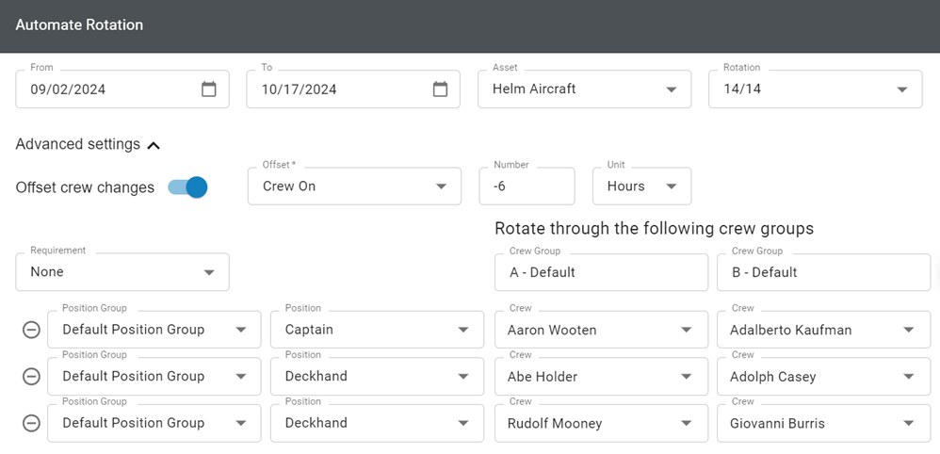Expand the Offset dropdown showing Crew On

coord(354,186)
